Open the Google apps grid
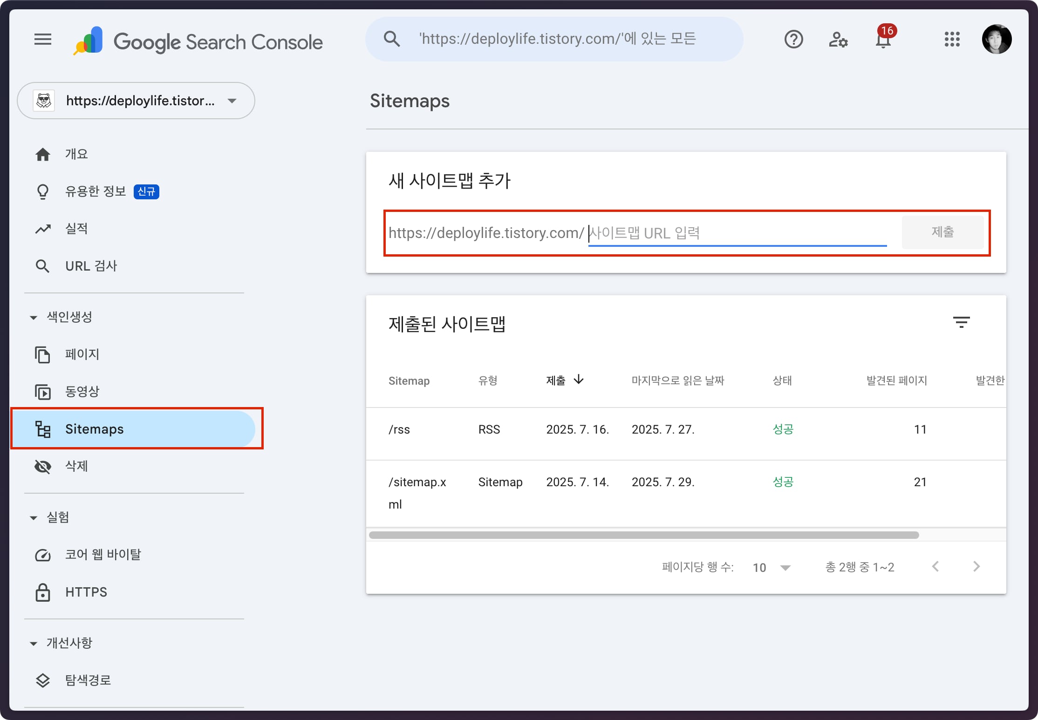Screen dimensions: 1038x720 pos(952,39)
